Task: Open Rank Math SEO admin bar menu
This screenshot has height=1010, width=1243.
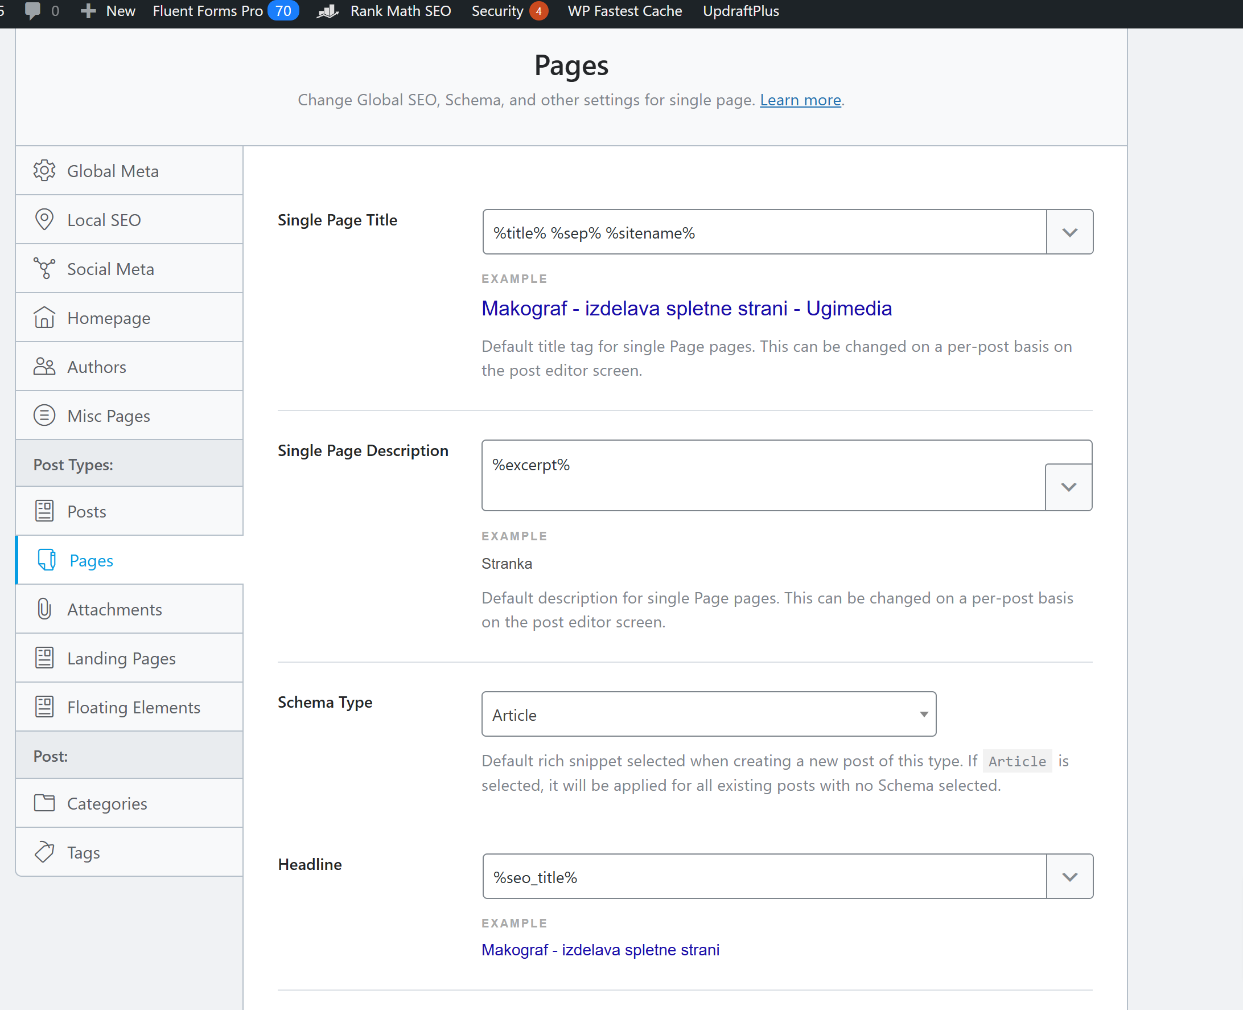Action: pyautogui.click(x=400, y=10)
